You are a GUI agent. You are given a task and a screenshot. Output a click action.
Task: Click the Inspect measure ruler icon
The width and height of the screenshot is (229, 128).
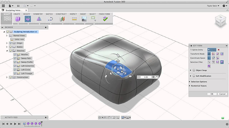[74, 19]
